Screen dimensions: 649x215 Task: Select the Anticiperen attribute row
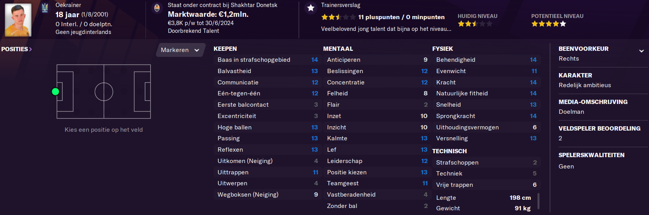[377, 60]
